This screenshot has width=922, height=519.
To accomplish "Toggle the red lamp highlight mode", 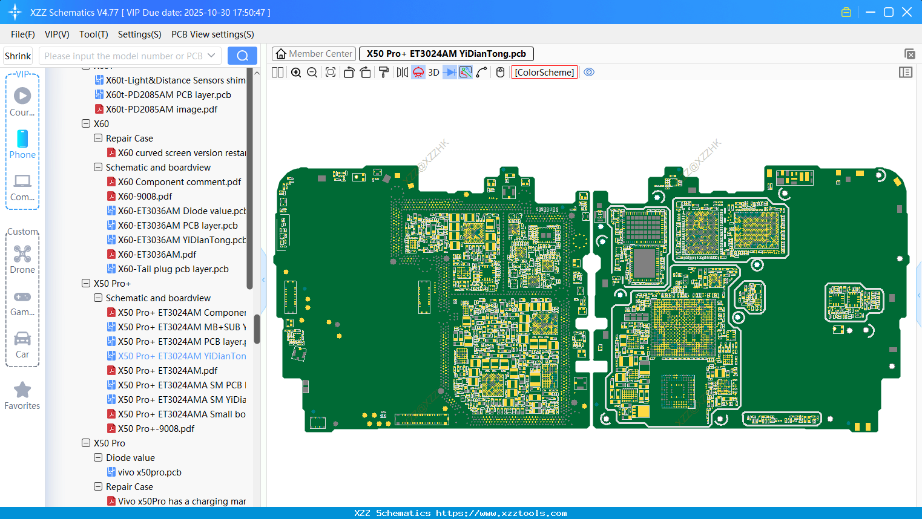I will (418, 73).
